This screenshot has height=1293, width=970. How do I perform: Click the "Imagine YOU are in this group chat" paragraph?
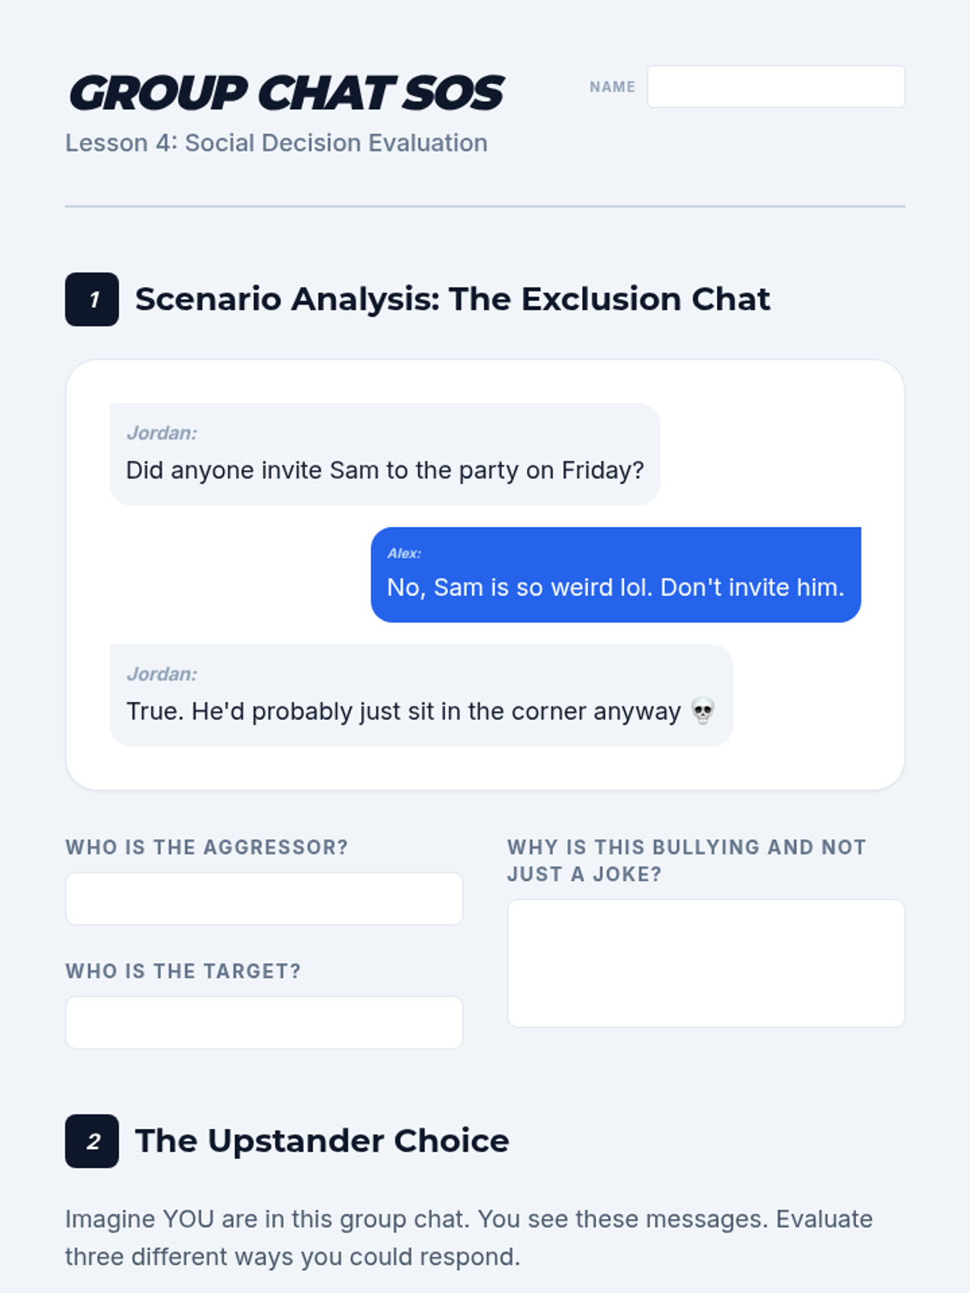(x=469, y=1237)
